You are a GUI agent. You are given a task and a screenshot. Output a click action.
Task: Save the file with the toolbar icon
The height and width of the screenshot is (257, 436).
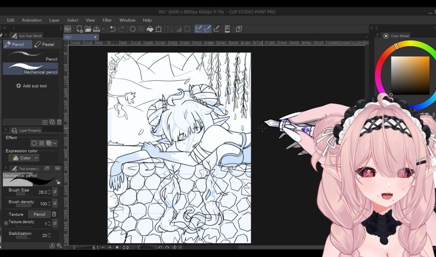click(x=96, y=29)
